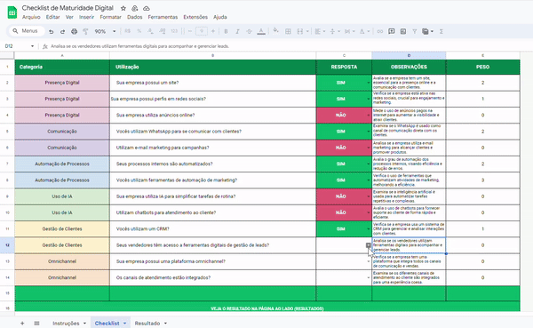Open the Dados menu
The height and width of the screenshot is (328, 533).
click(135, 17)
